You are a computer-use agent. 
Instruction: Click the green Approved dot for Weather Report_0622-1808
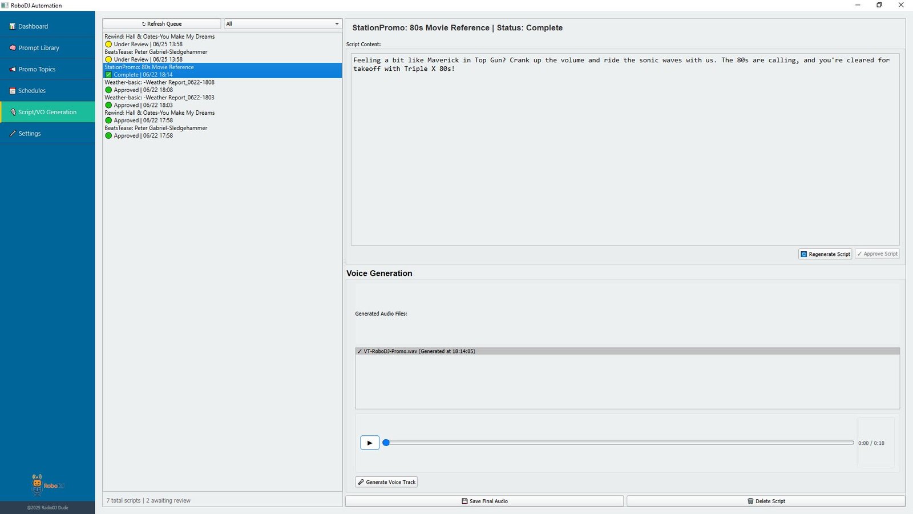pos(108,90)
